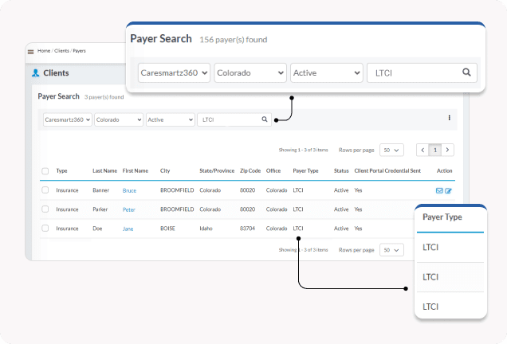Click Parker last name cell

100,209
